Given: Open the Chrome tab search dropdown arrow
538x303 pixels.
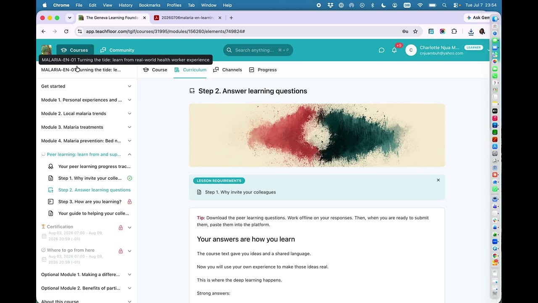Looking at the screenshot, I should (x=70, y=18).
